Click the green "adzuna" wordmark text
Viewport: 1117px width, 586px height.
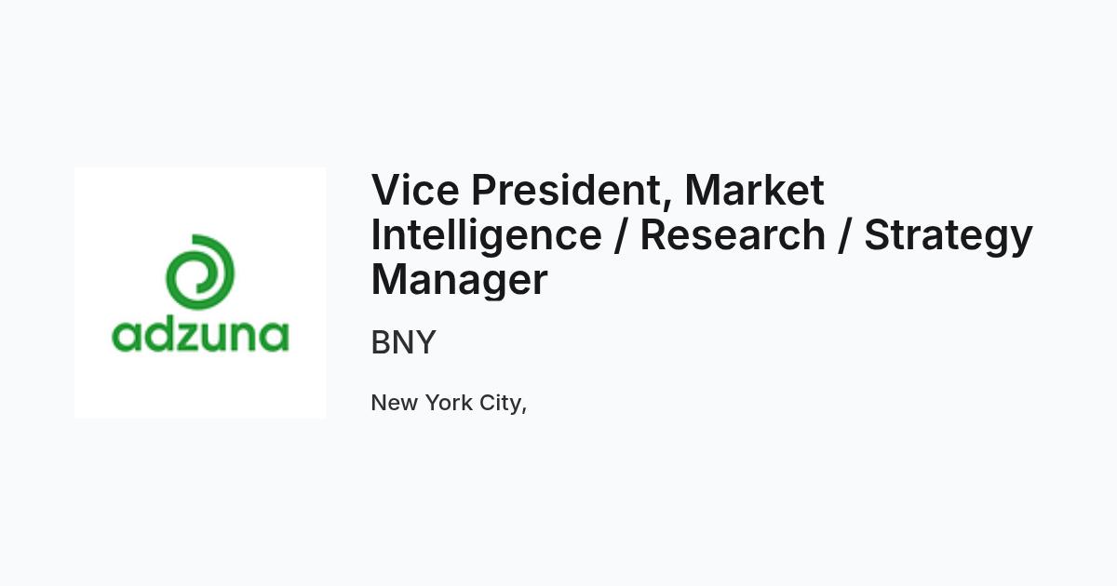200,336
